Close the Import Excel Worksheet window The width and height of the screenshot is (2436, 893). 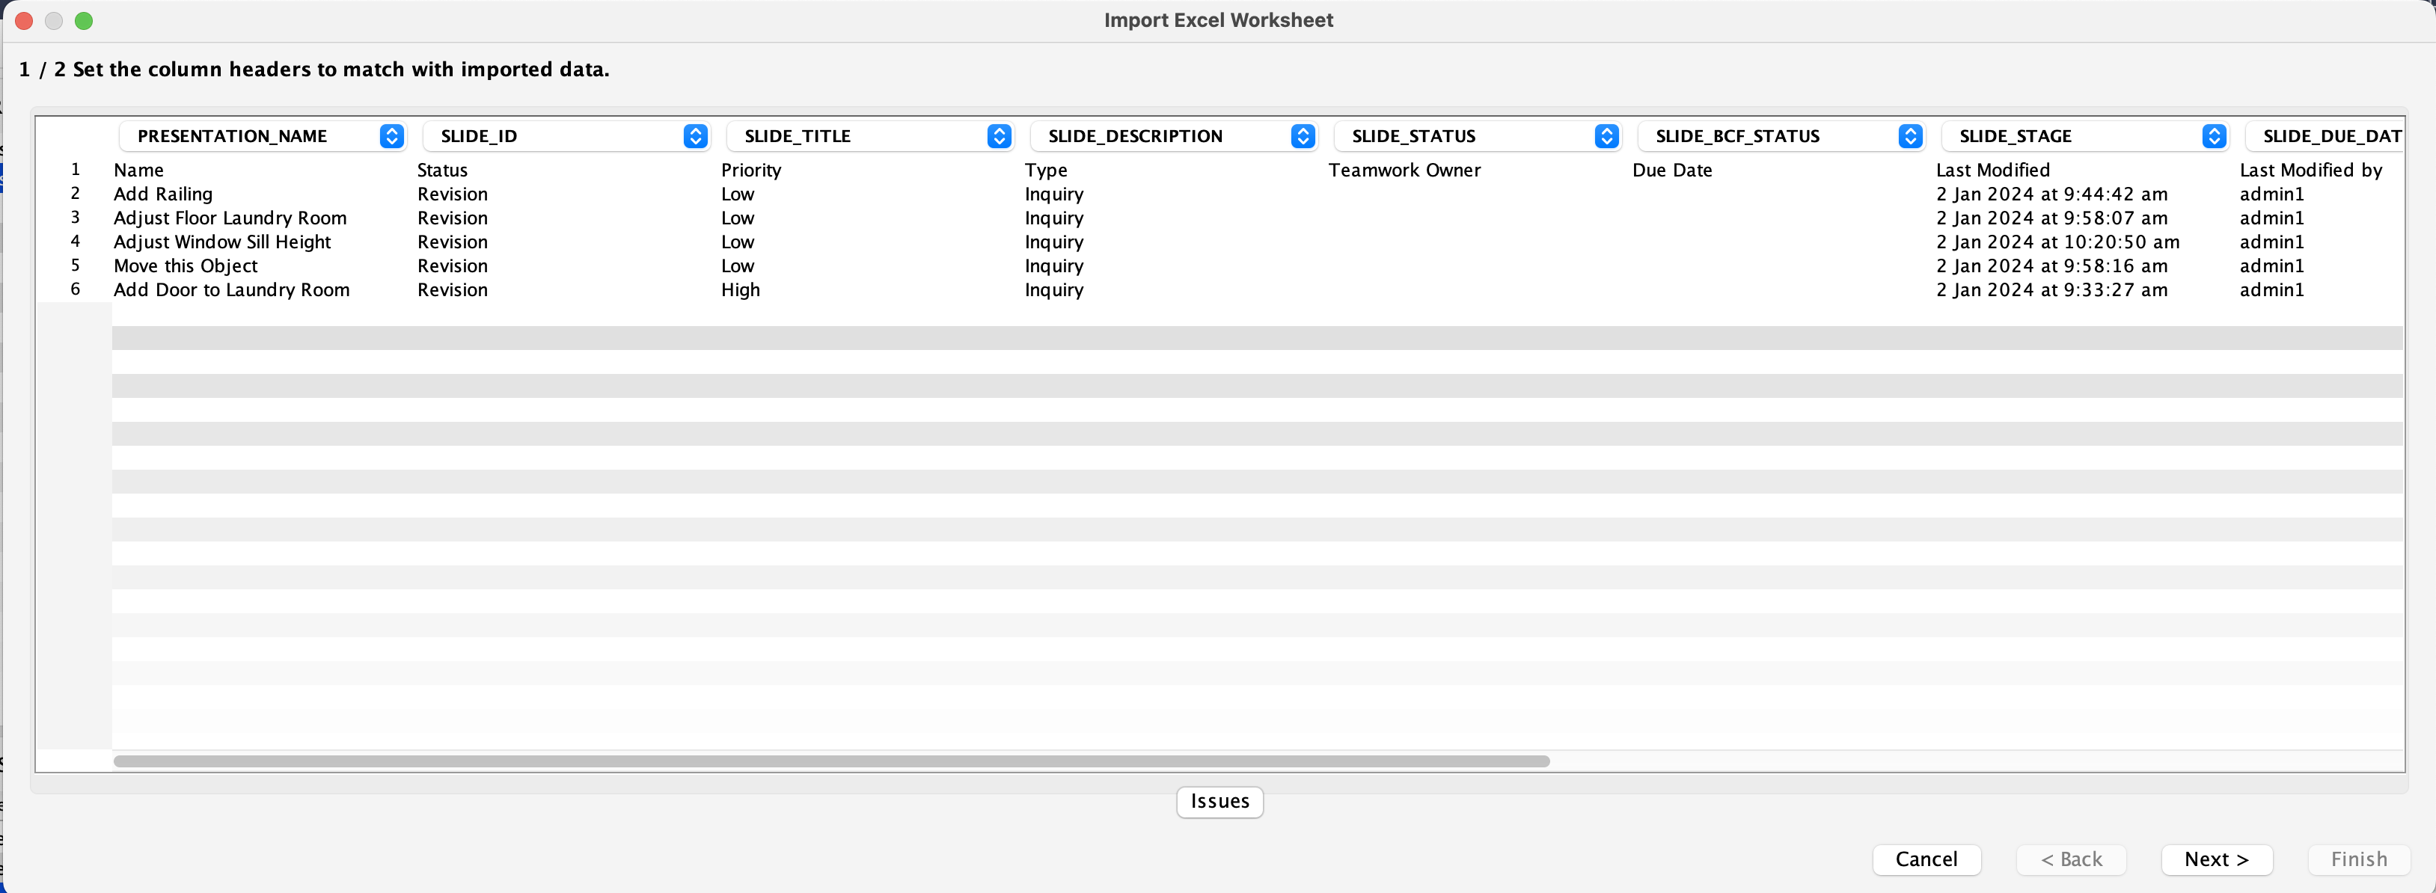click(x=25, y=21)
